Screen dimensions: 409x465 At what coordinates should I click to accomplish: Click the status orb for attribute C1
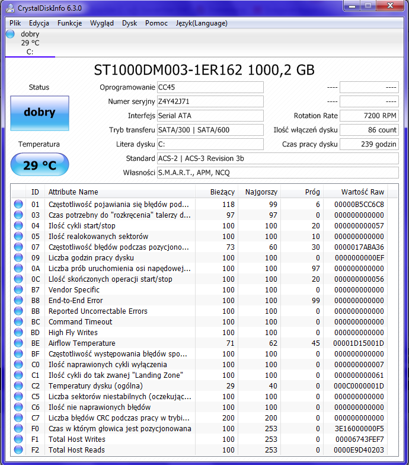pyautogui.click(x=18, y=375)
